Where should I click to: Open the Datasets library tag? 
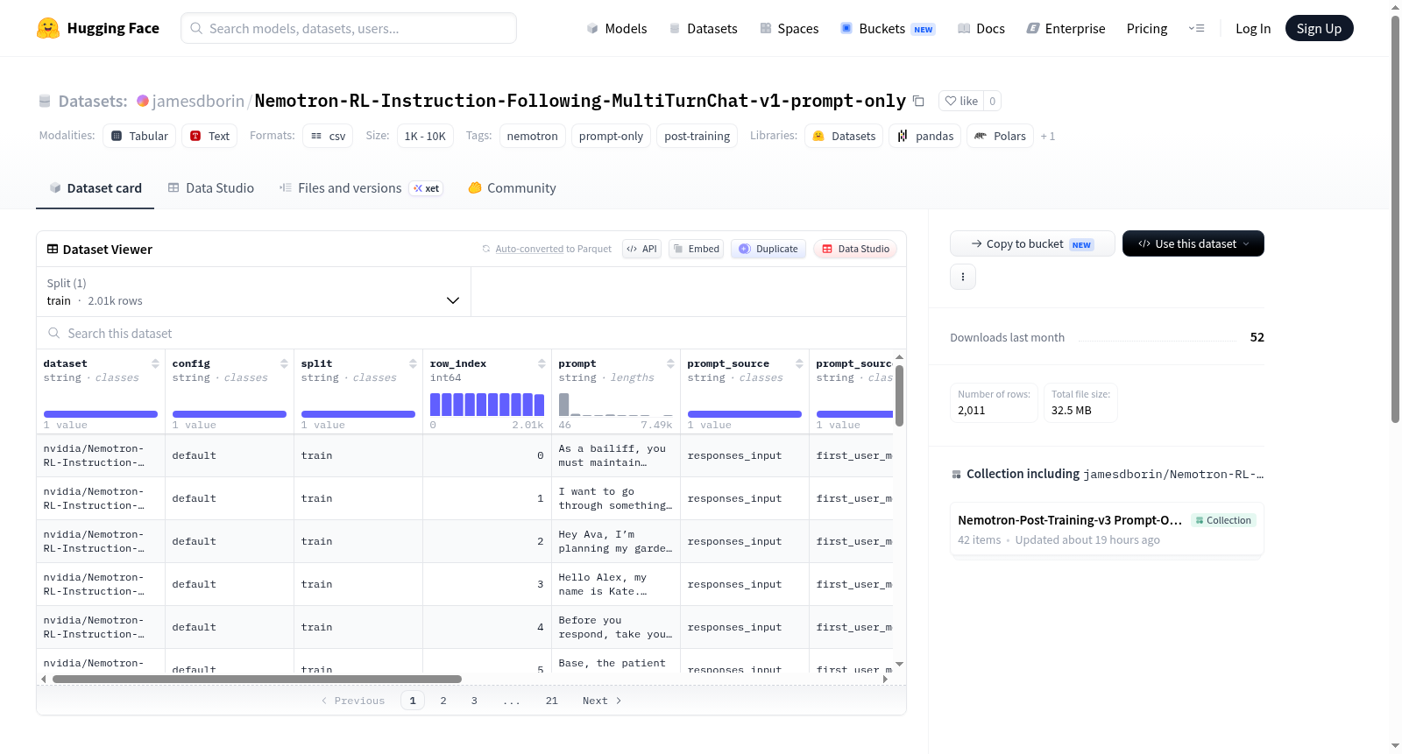844,136
